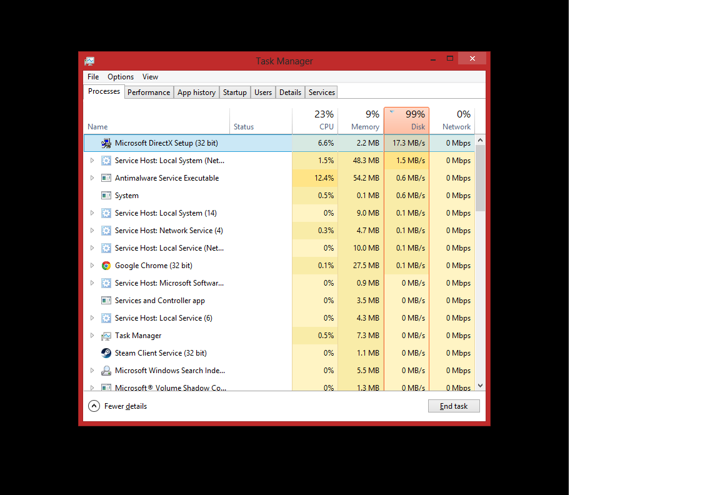720x495 pixels.
Task: Click the 1.5 MB/s disk value
Action: click(x=411, y=161)
